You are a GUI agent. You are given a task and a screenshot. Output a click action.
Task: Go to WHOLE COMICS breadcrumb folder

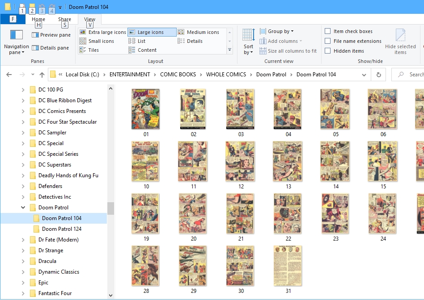(x=226, y=75)
